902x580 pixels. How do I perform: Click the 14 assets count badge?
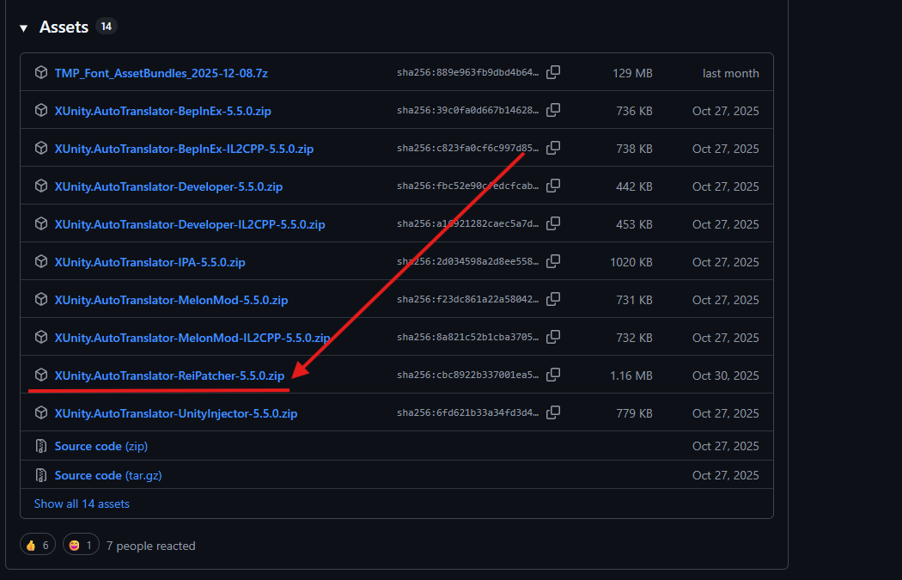[107, 27]
